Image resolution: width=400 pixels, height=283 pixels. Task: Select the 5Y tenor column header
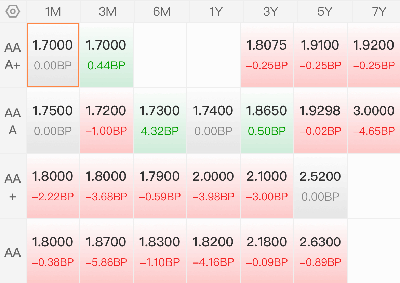tap(324, 12)
